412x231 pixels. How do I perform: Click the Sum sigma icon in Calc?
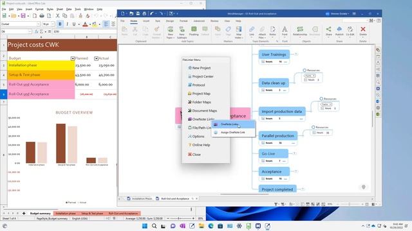pos(41,31)
